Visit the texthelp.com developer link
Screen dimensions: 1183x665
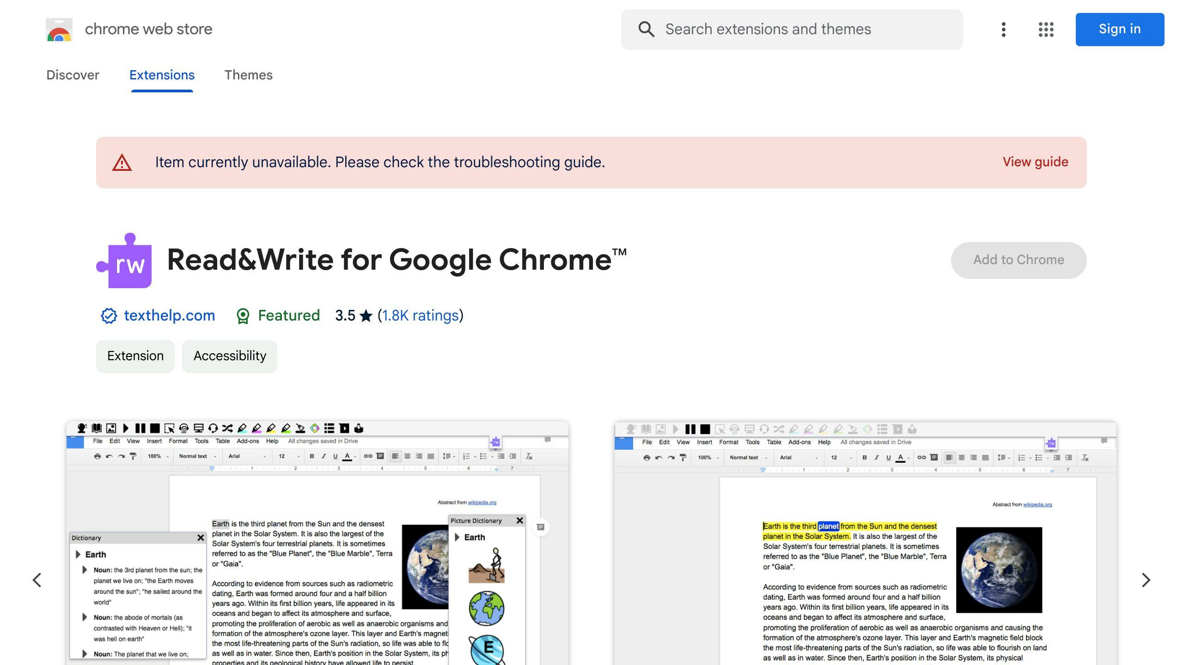(169, 315)
